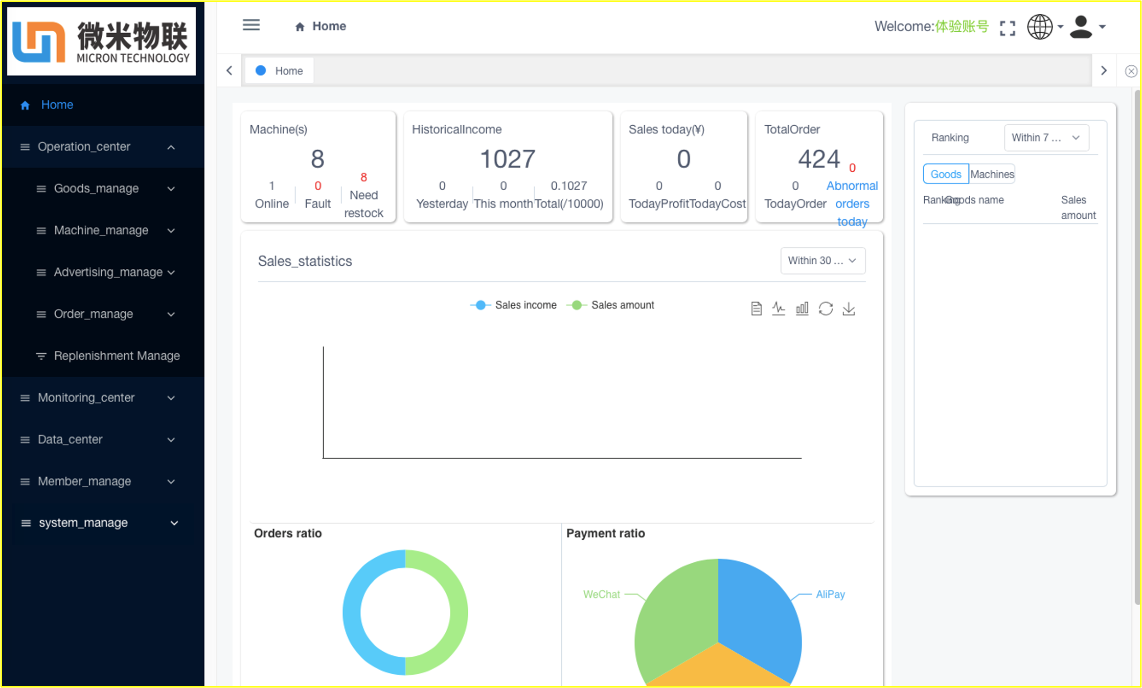Click the username 体验账号
Image resolution: width=1142 pixels, height=688 pixels.
[x=962, y=27]
